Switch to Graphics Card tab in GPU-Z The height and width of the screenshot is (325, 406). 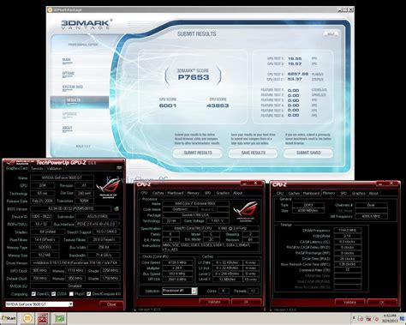pyautogui.click(x=17, y=168)
